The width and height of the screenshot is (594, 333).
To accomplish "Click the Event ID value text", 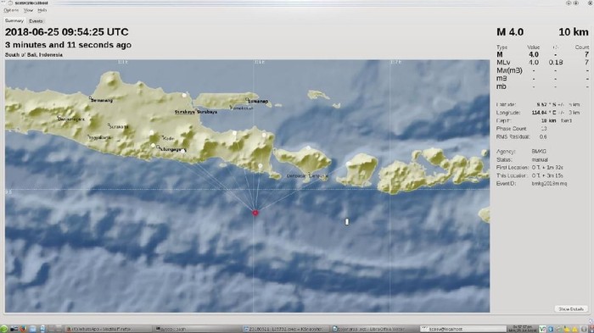I will click(x=549, y=184).
